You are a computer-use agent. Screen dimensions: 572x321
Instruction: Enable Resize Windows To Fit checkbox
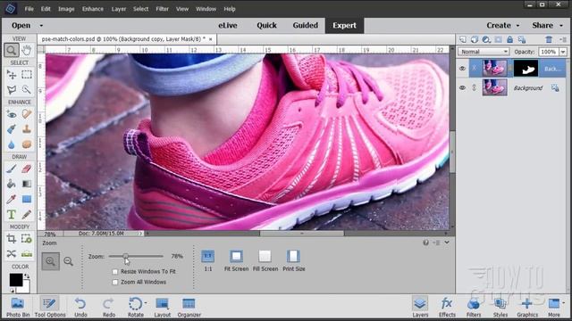pyautogui.click(x=115, y=271)
